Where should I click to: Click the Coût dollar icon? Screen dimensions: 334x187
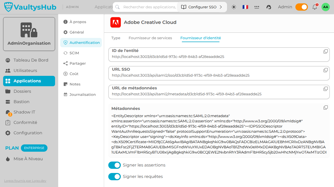(65, 74)
